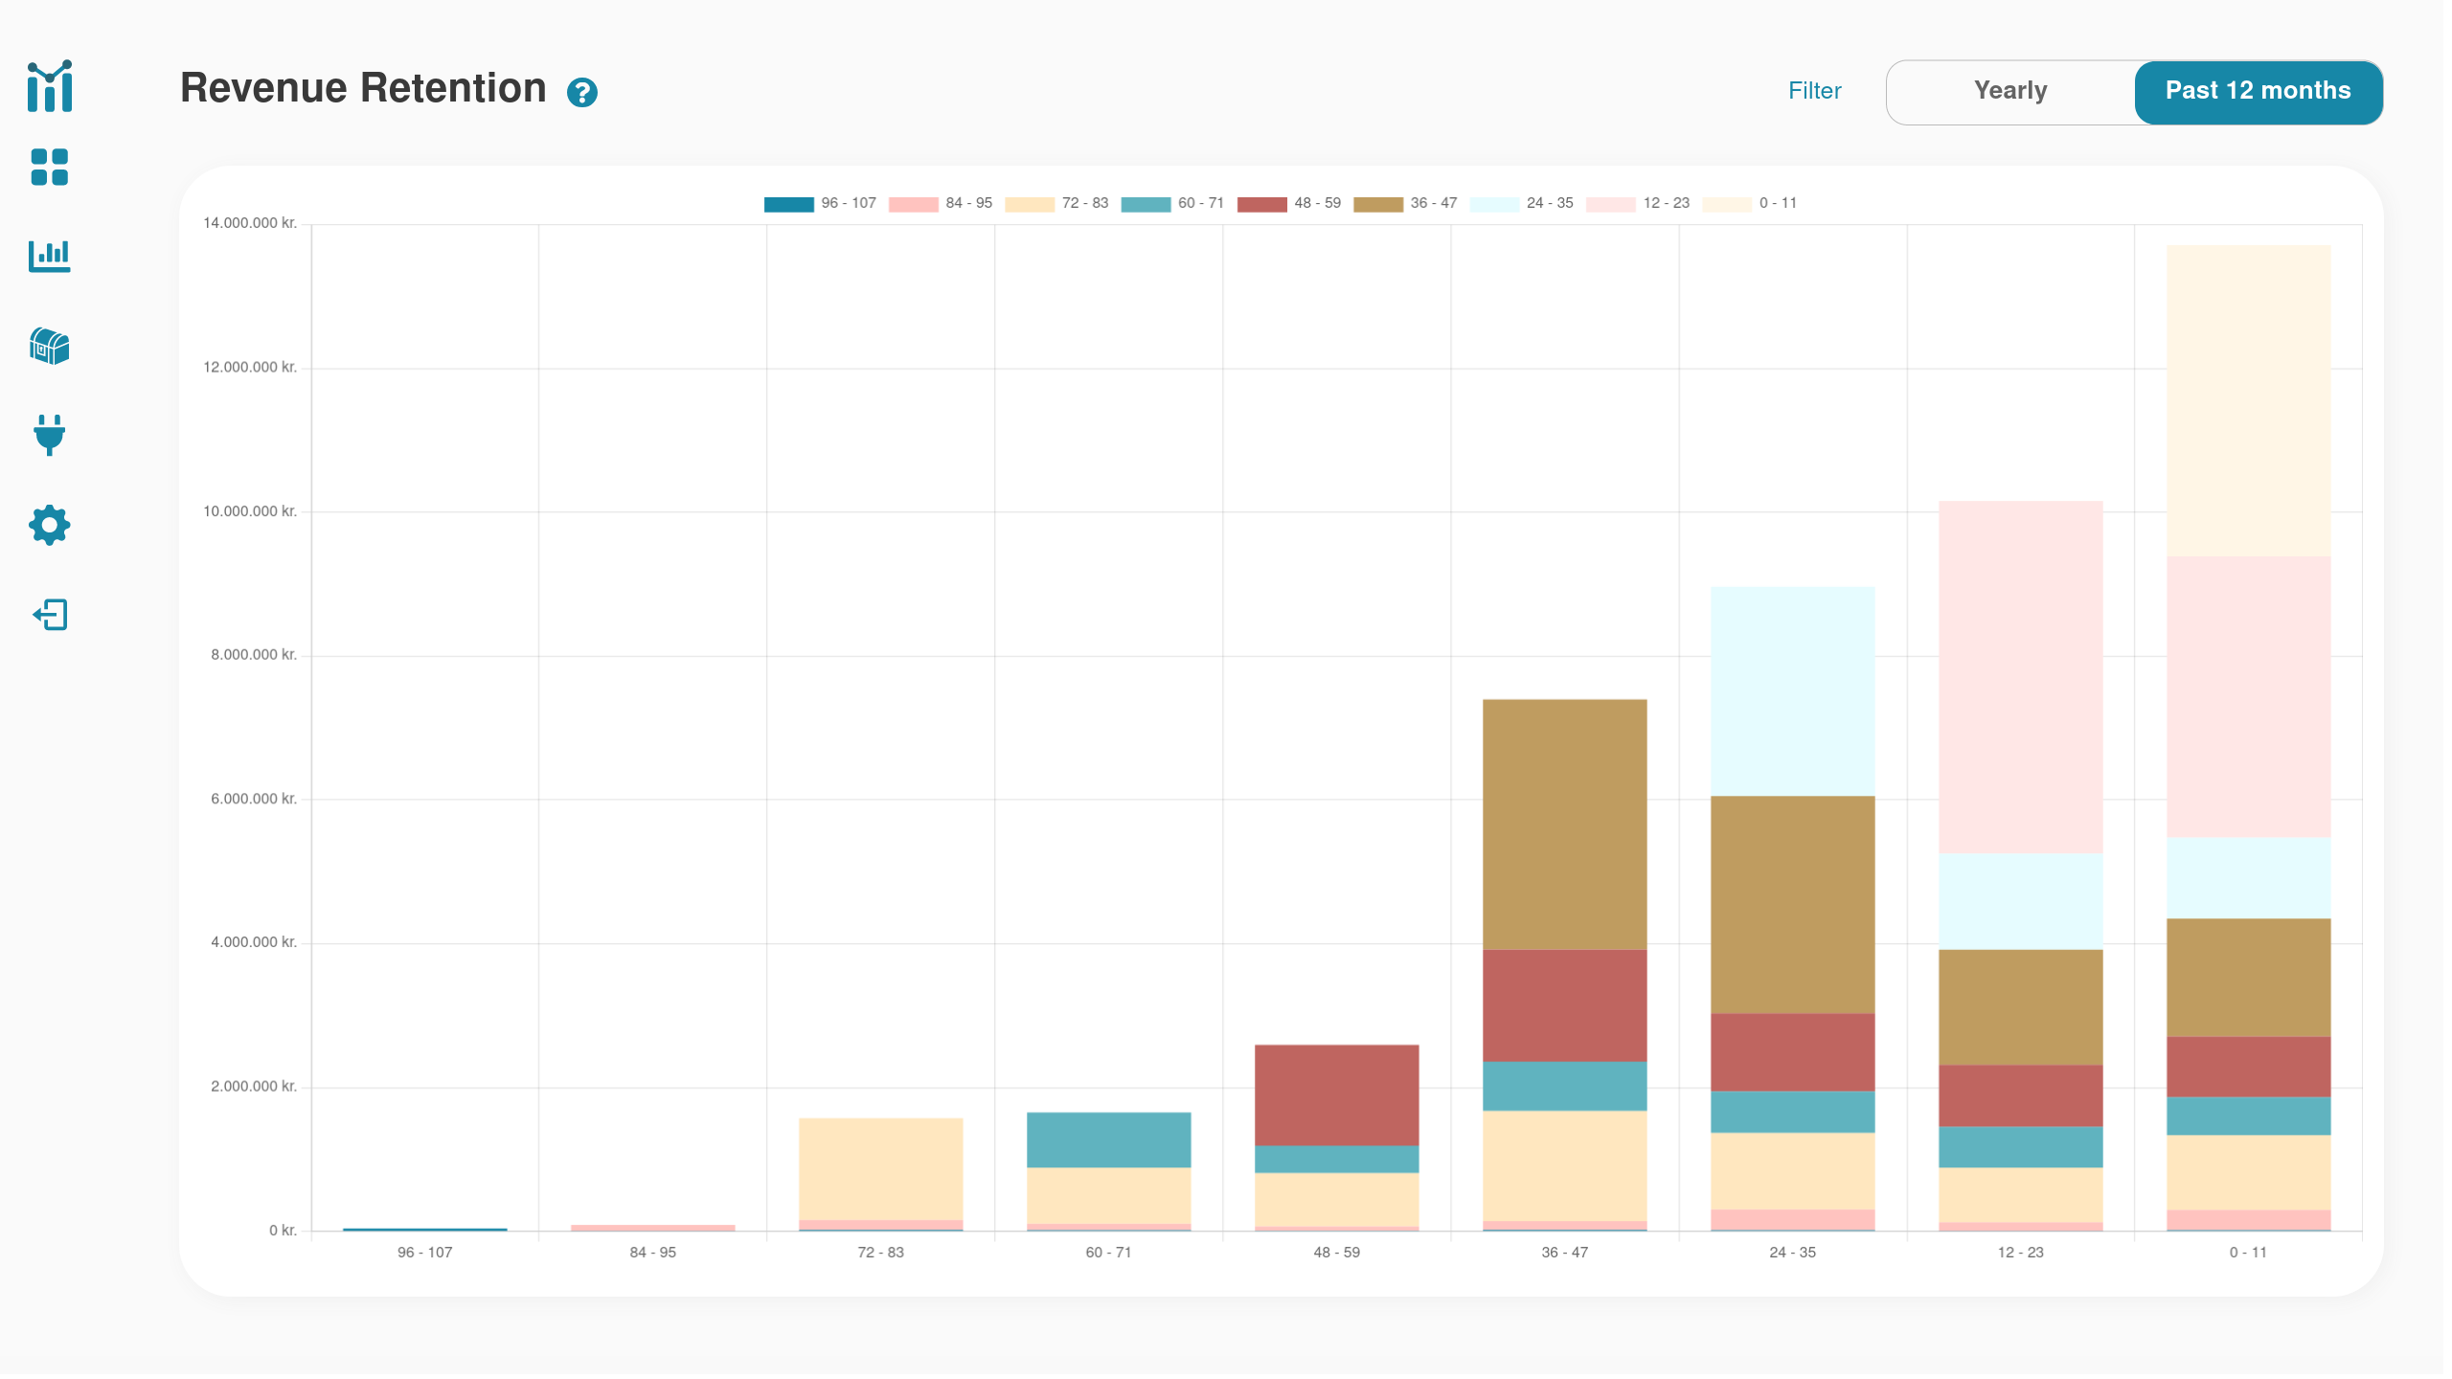Screen dimensions: 2452x1379
Task: Click the light blue segment in 24 - 35 bar
Action: click(1792, 691)
